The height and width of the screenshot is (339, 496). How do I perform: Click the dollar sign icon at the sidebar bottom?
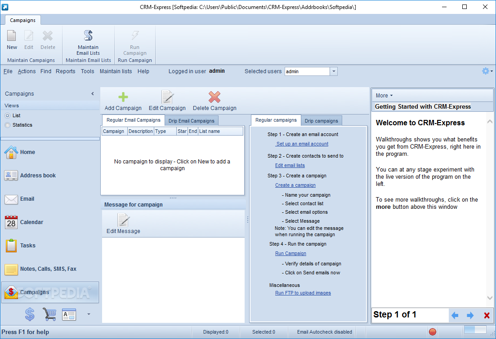coord(30,314)
